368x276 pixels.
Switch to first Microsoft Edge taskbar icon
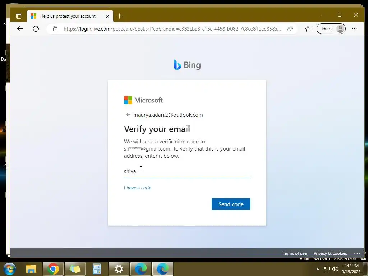tap(141, 269)
